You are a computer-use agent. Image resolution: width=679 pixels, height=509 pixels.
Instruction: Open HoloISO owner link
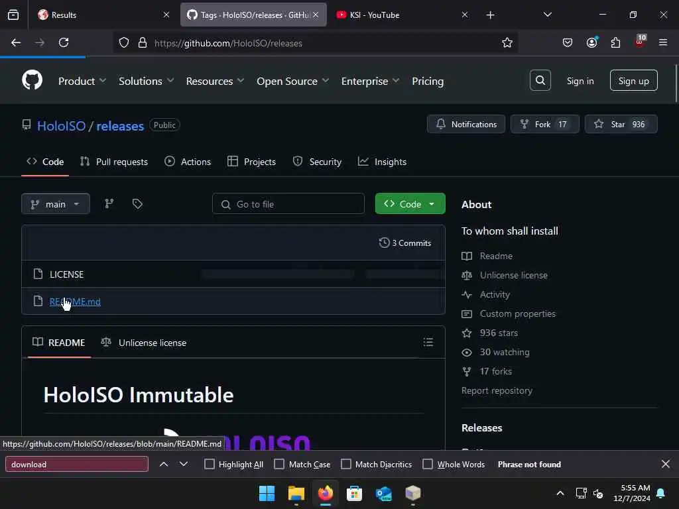point(61,126)
